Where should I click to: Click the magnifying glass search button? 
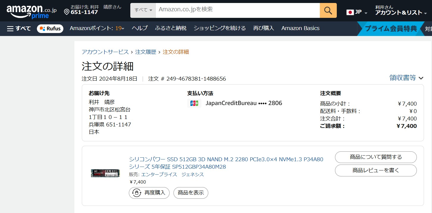click(x=328, y=11)
